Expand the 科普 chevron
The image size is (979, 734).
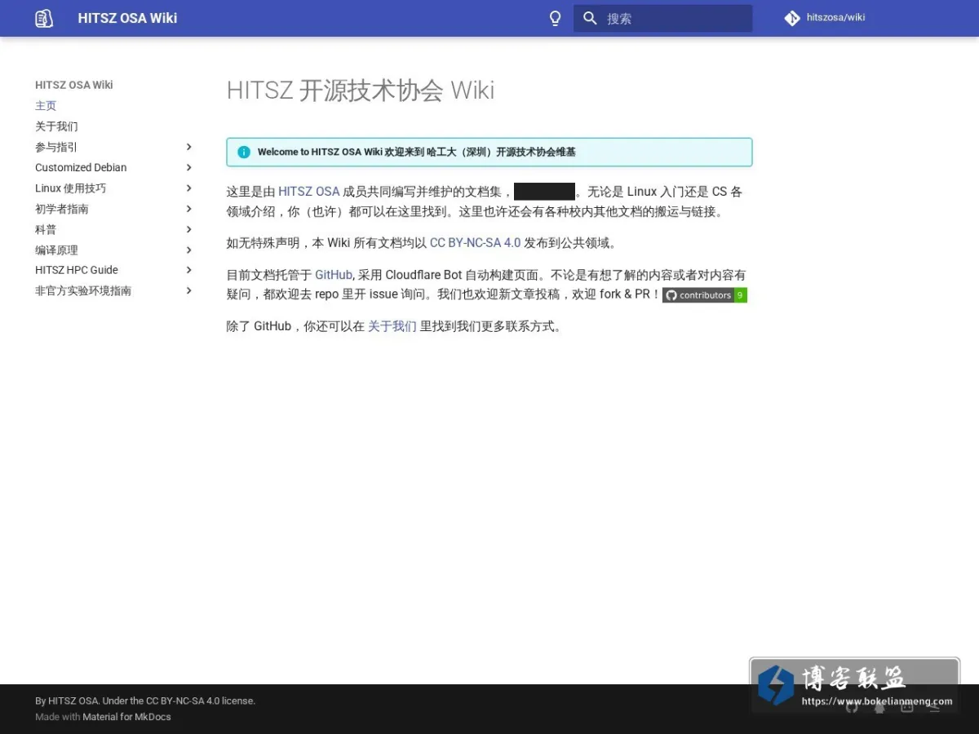188,229
